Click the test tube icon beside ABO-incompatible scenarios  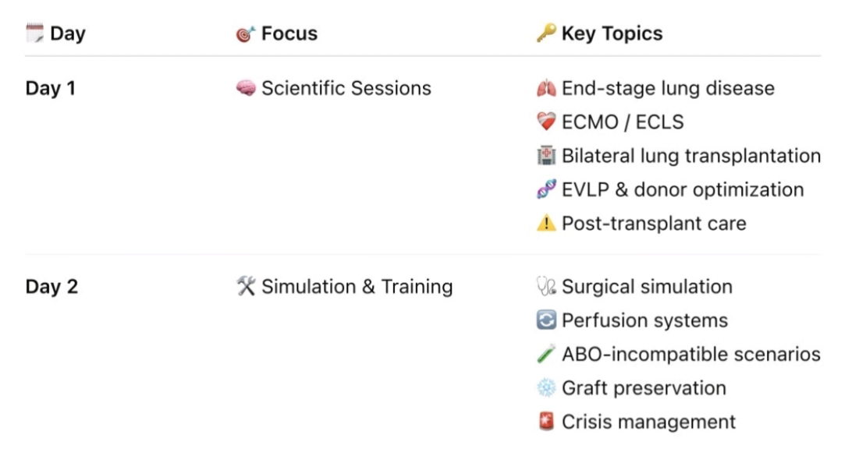coord(546,355)
